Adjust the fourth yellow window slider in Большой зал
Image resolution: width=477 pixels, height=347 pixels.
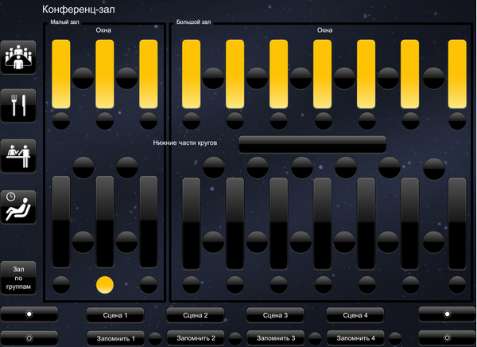click(x=323, y=74)
